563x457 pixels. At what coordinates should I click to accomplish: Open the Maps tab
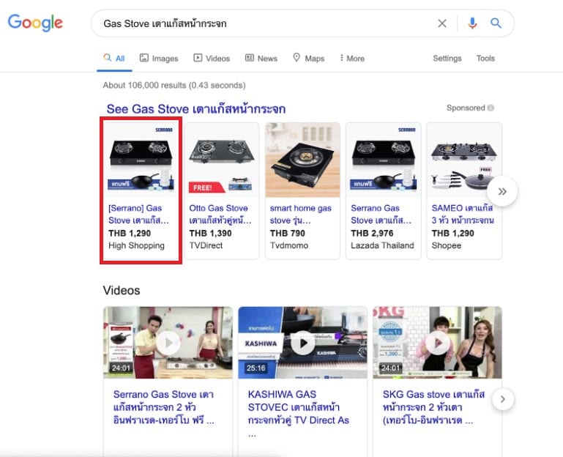[309, 58]
